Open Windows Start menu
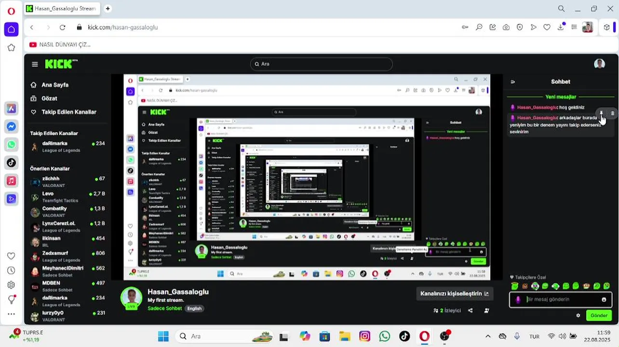This screenshot has height=347, width=619. coord(163,336)
